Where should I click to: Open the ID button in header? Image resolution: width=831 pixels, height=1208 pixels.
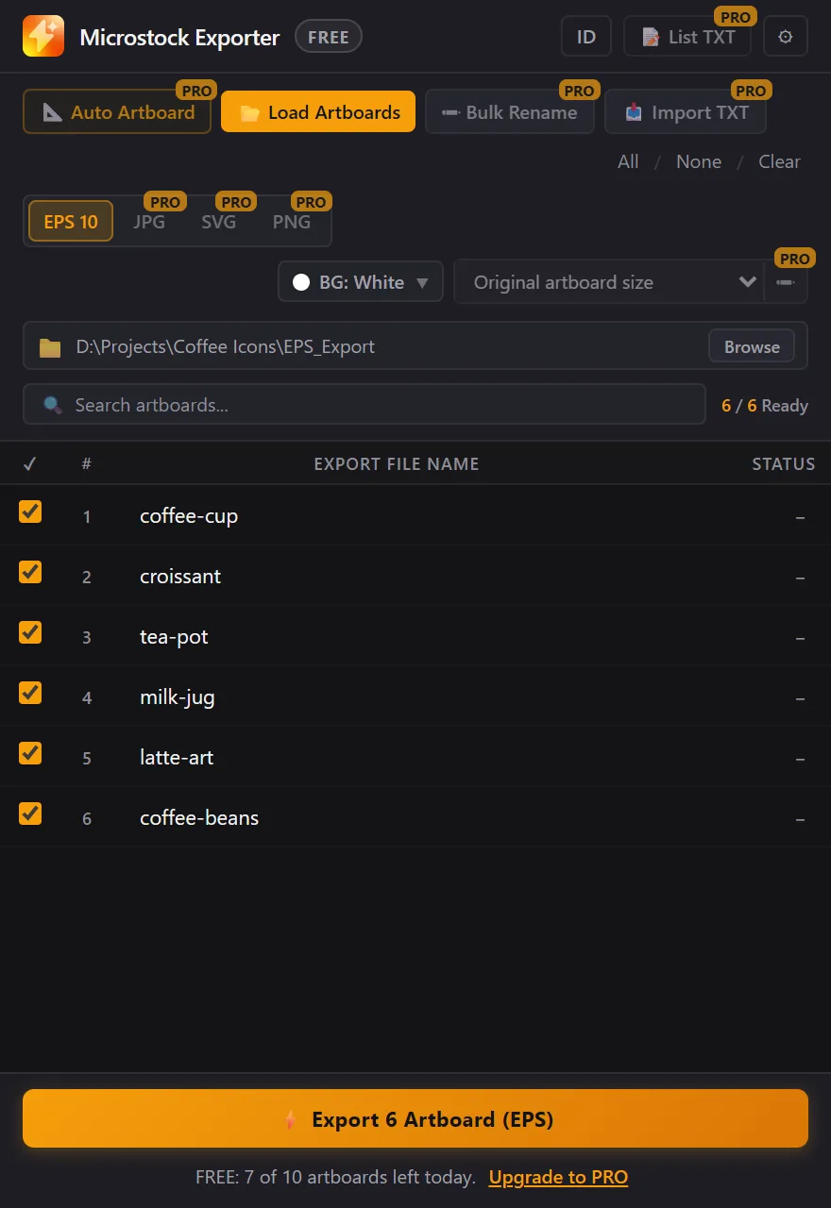(x=586, y=37)
